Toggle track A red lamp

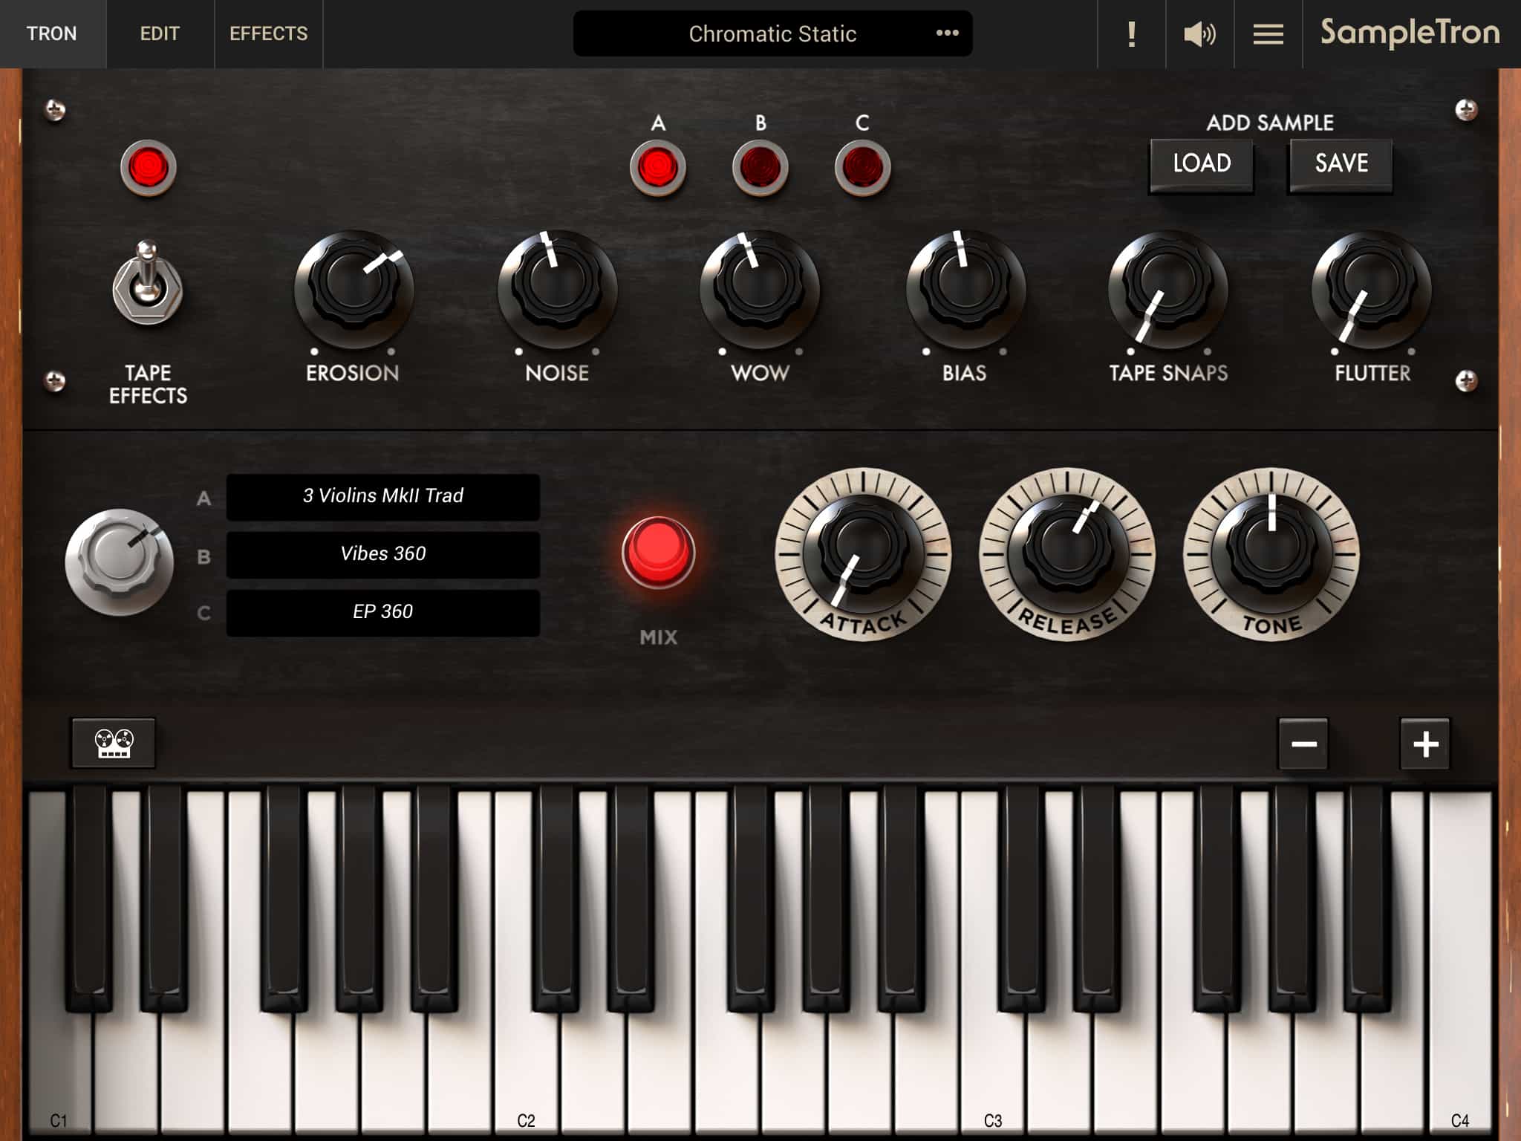[x=657, y=168]
